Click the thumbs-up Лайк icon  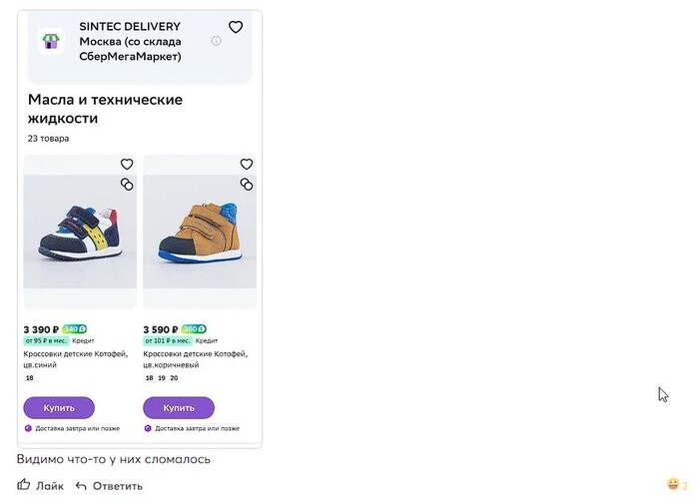[24, 486]
